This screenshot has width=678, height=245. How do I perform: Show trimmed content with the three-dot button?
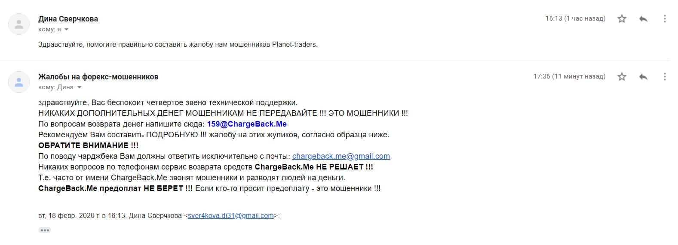pos(45,230)
